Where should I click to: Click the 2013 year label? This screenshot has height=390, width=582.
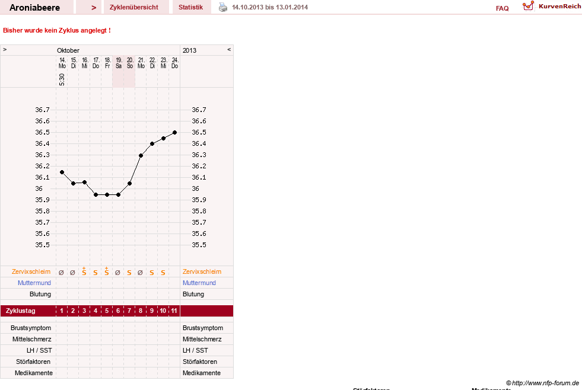(189, 50)
